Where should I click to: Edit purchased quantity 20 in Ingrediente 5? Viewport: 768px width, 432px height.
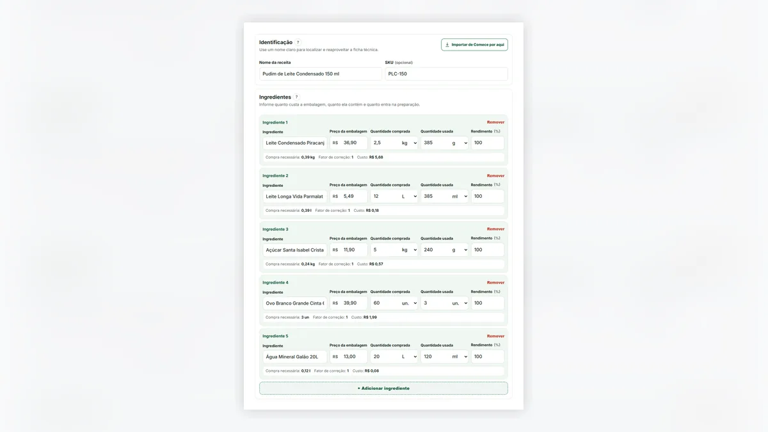(x=384, y=356)
